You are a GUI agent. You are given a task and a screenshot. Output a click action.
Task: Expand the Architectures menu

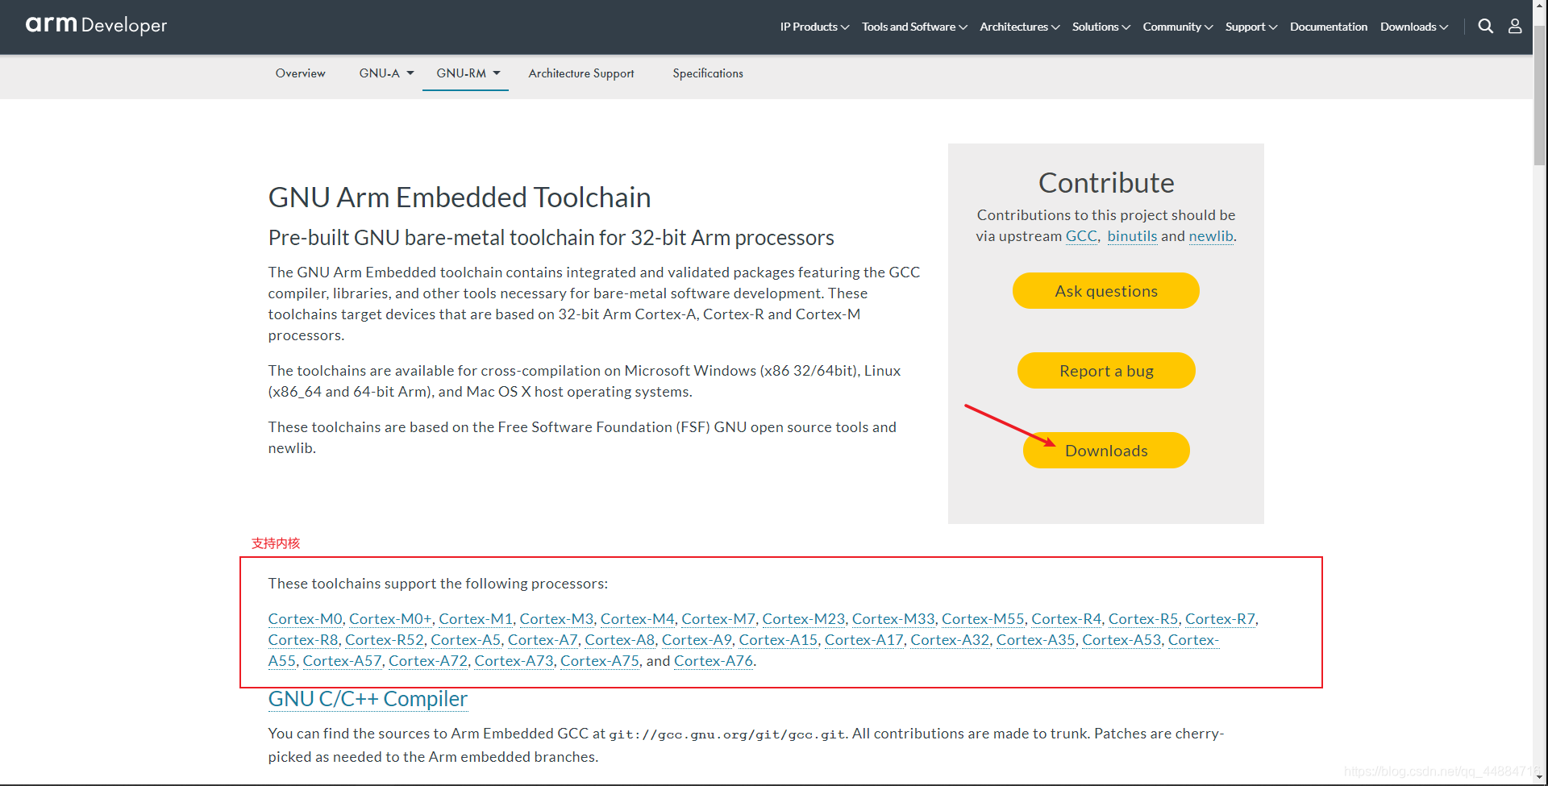coord(1020,27)
